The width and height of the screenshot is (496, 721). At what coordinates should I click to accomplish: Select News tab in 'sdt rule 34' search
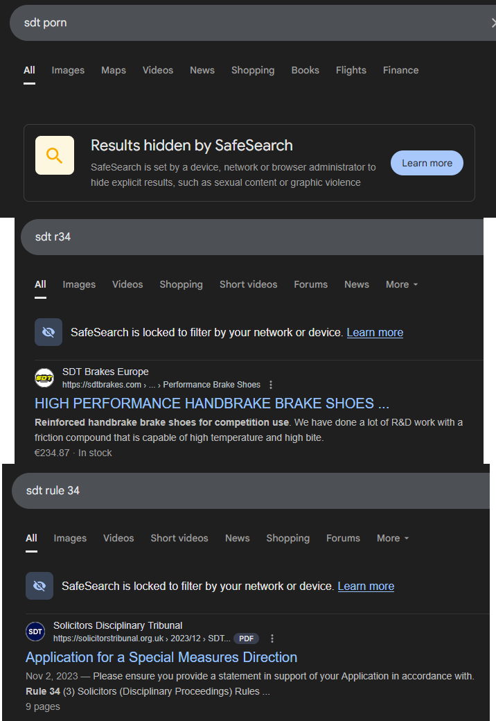[x=237, y=538]
